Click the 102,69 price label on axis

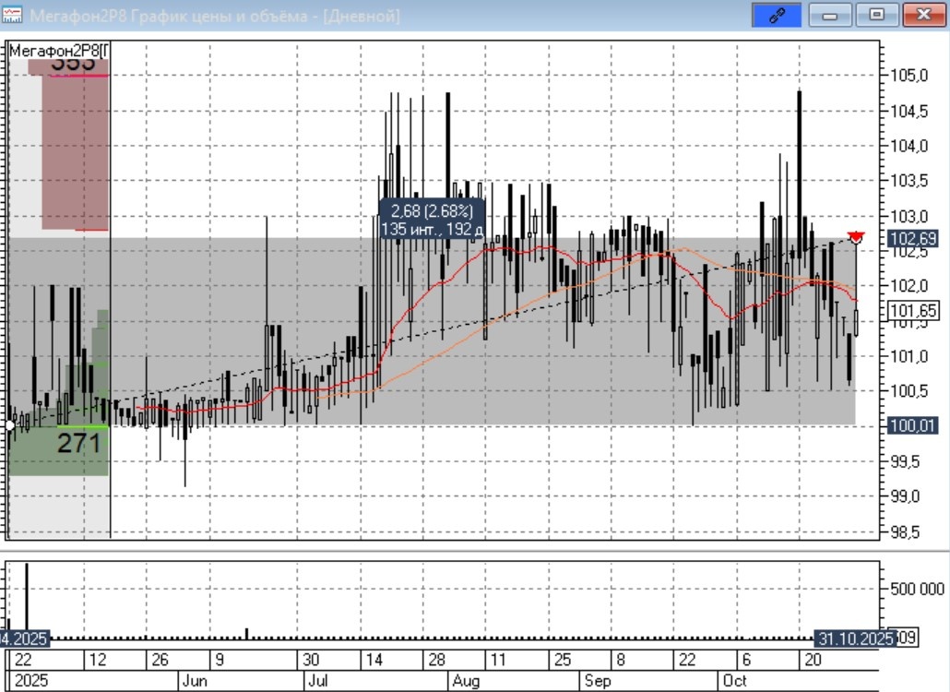[912, 238]
